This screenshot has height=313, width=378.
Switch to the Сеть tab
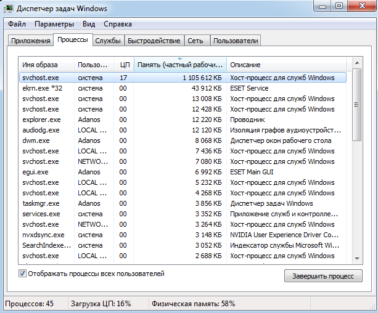[x=195, y=41]
